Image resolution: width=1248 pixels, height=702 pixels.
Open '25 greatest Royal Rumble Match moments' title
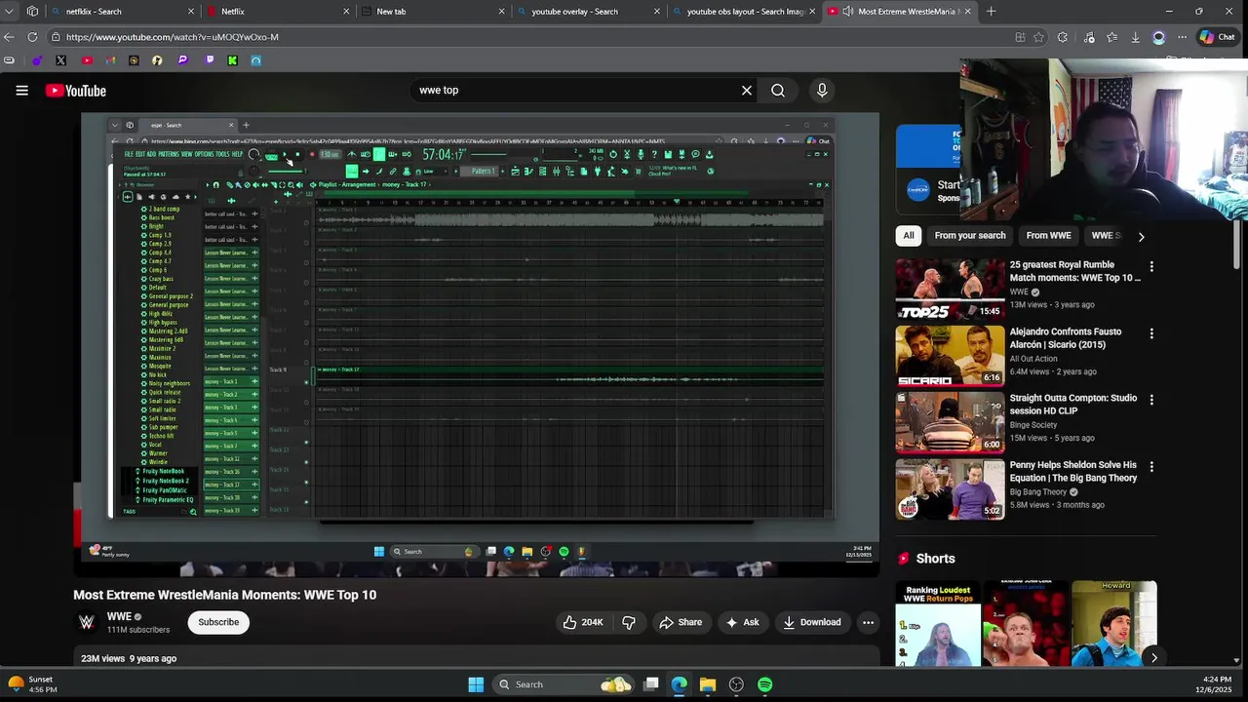1074,271
